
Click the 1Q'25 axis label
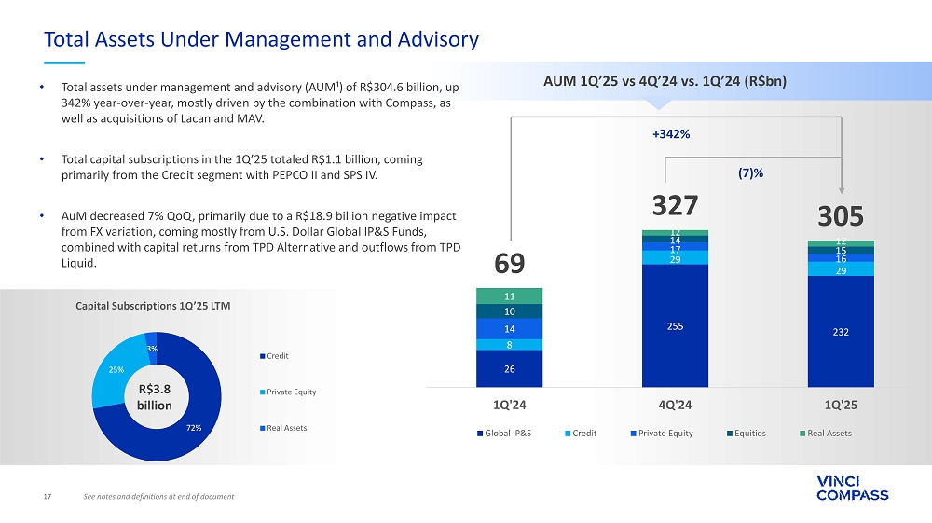click(x=841, y=406)
